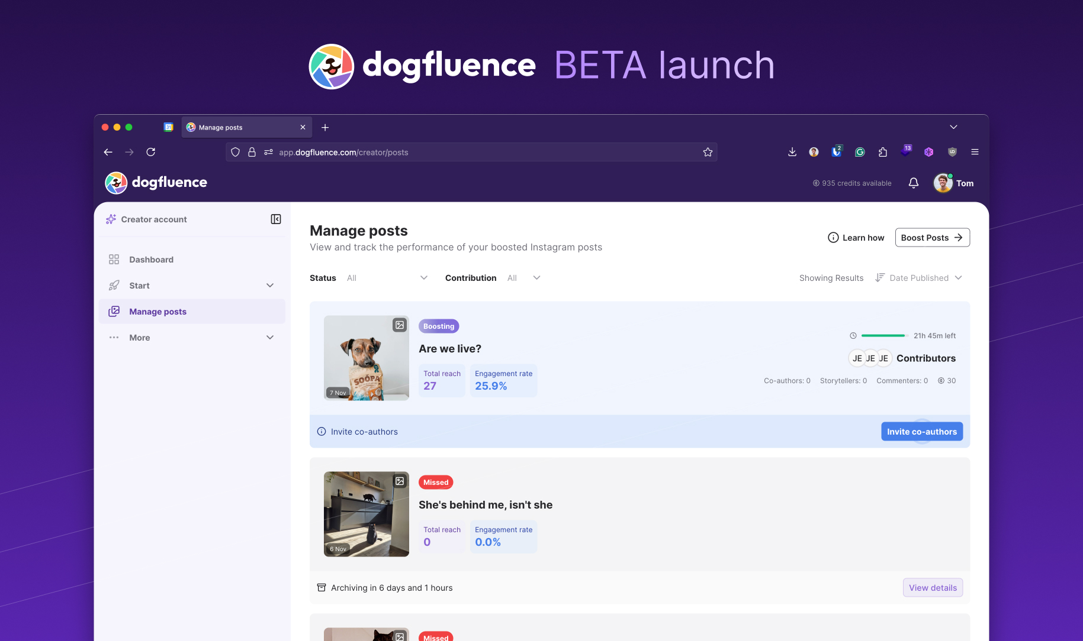Collapse the sidebar panel icon
Screen dimensions: 1083x641
click(x=276, y=219)
